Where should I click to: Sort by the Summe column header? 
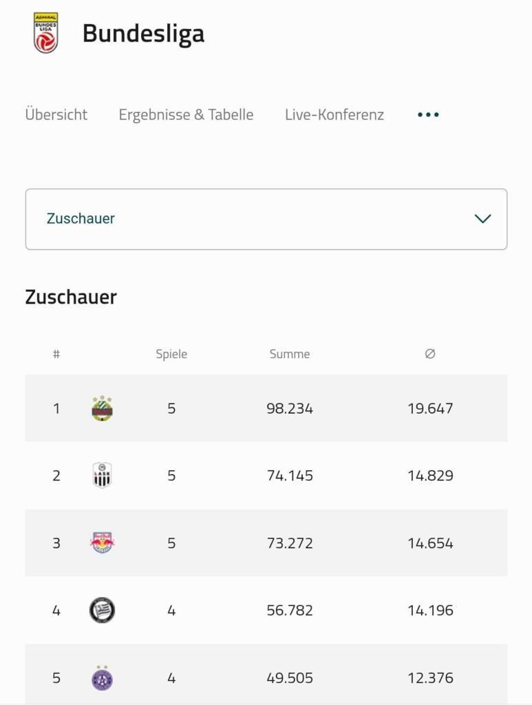point(289,354)
